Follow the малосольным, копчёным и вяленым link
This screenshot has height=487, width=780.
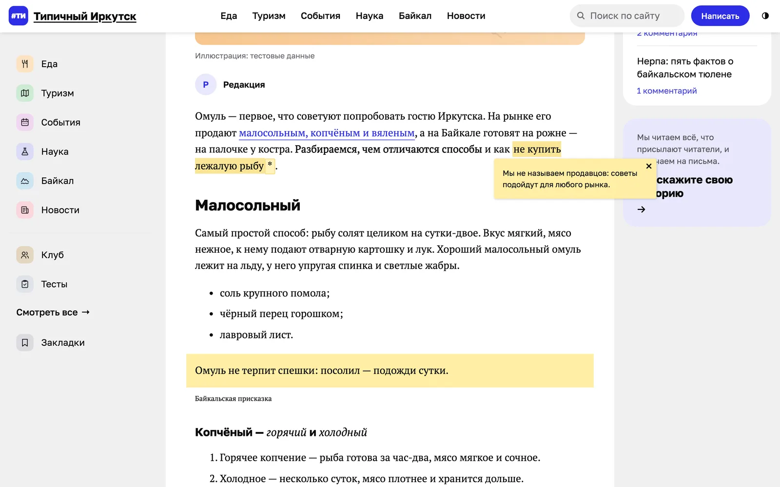327,133
